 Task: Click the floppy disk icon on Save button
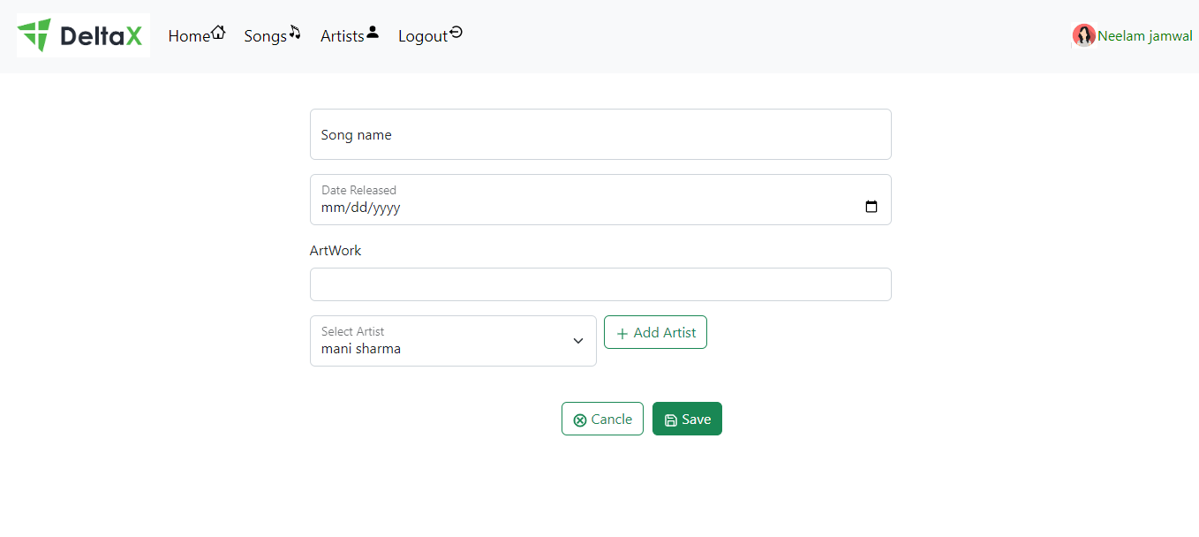tap(670, 418)
